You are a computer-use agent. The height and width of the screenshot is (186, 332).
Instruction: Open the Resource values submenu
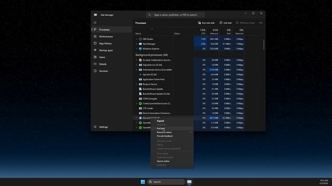172,132
